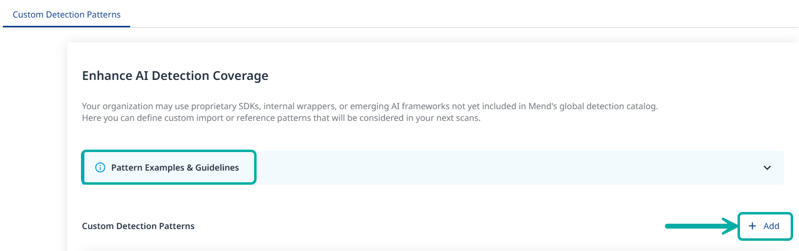Image resolution: width=799 pixels, height=251 pixels.
Task: Click the blue underline beneath the active tab
Action: pos(66,26)
